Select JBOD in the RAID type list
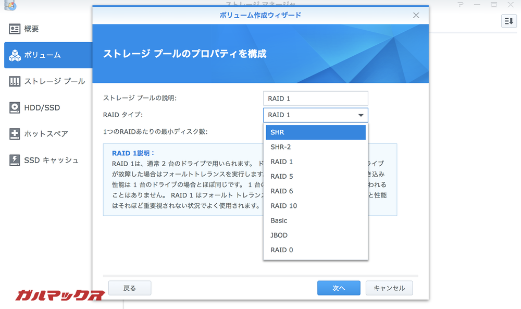Image resolution: width=521 pixels, height=309 pixels. click(315, 235)
